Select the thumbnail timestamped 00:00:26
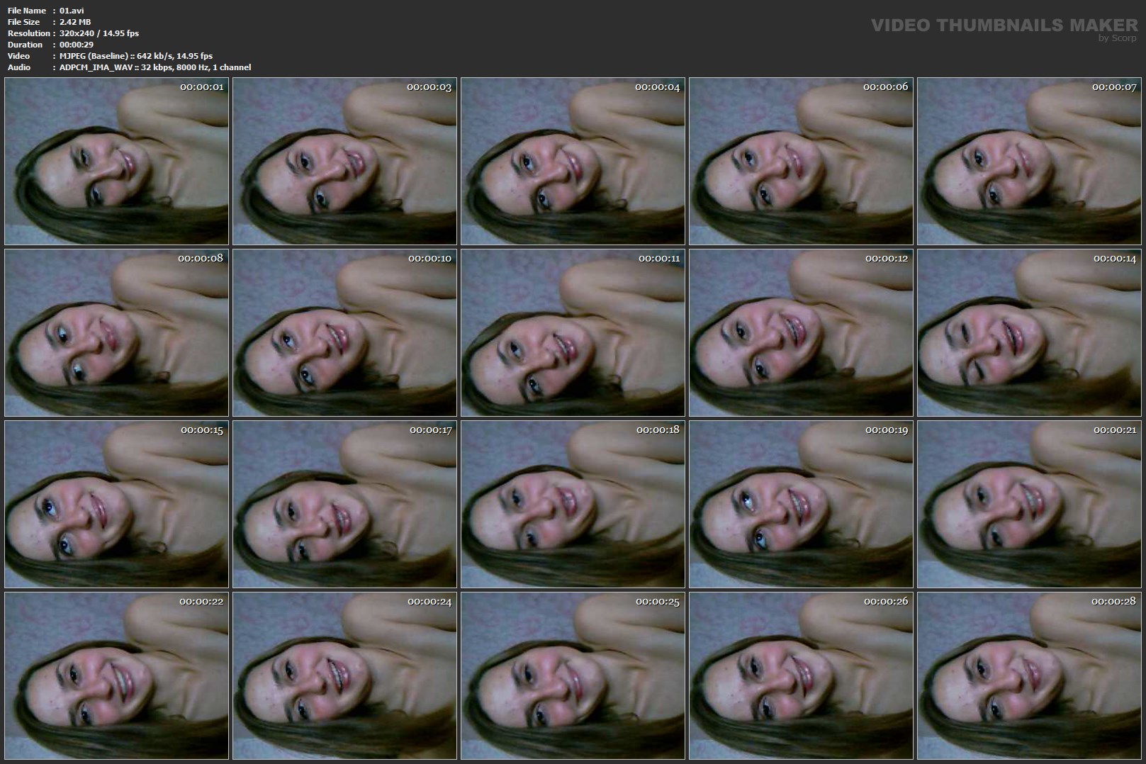 (801, 675)
